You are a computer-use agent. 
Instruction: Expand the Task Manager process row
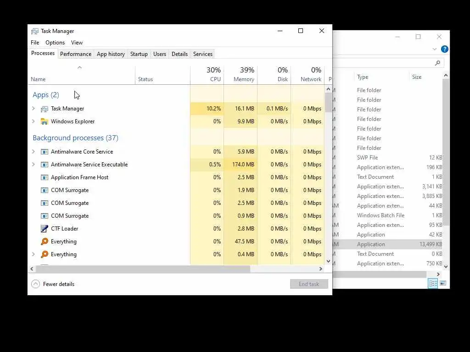pyautogui.click(x=33, y=109)
